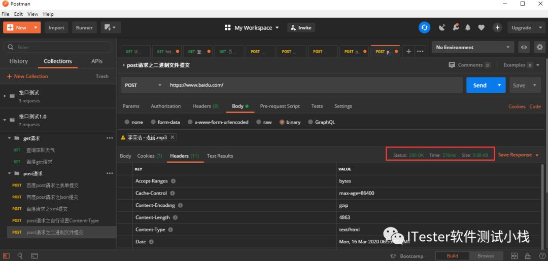Open the satellite capture requests icon
The height and width of the screenshot is (261, 548).
point(442,27)
